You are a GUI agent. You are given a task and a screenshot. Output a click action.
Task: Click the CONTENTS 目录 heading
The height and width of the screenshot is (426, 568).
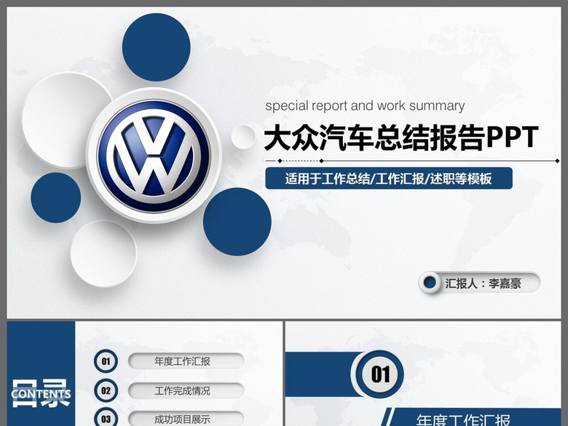pyautogui.click(x=41, y=394)
